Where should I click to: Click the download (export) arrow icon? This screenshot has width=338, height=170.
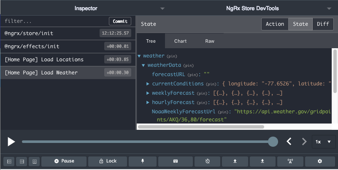pyautogui.click(x=262, y=161)
